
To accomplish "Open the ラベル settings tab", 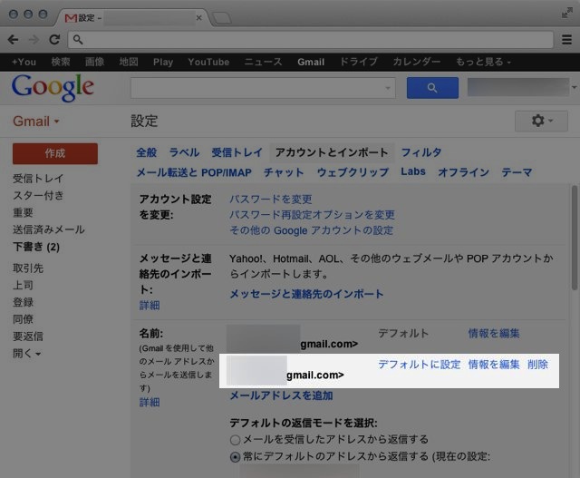I will coord(184,152).
